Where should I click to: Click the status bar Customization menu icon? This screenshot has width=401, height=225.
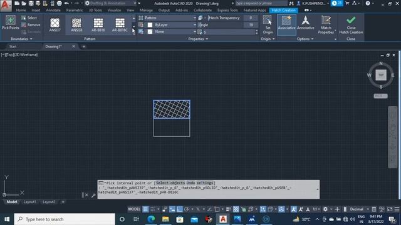(x=397, y=209)
